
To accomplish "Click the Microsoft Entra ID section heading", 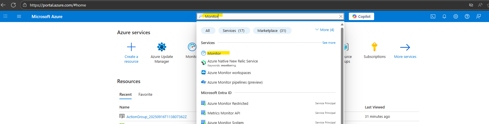I will 216,93.
